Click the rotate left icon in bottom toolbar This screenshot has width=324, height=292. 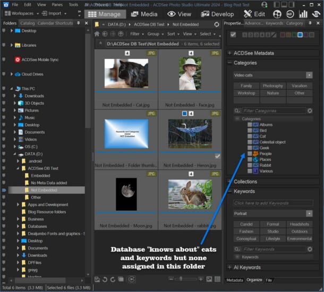(106, 279)
